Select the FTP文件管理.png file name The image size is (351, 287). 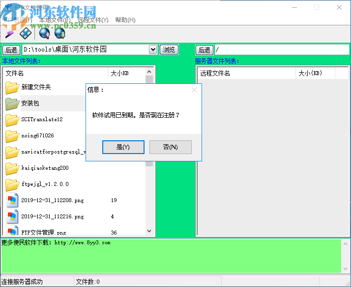pyautogui.click(x=44, y=233)
